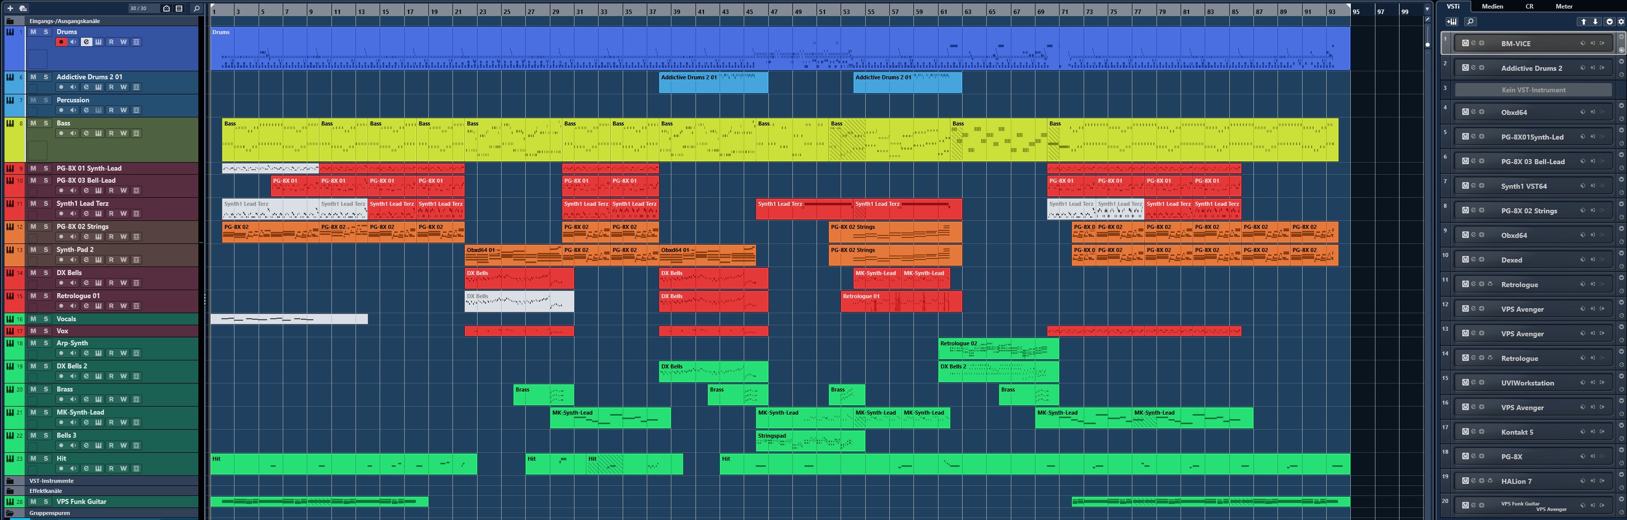
Task: Select the Stringspad MIDI clip
Action: tap(810, 441)
